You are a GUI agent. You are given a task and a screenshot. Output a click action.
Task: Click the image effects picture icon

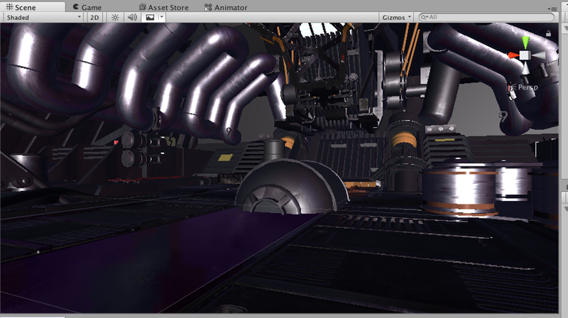tap(150, 17)
